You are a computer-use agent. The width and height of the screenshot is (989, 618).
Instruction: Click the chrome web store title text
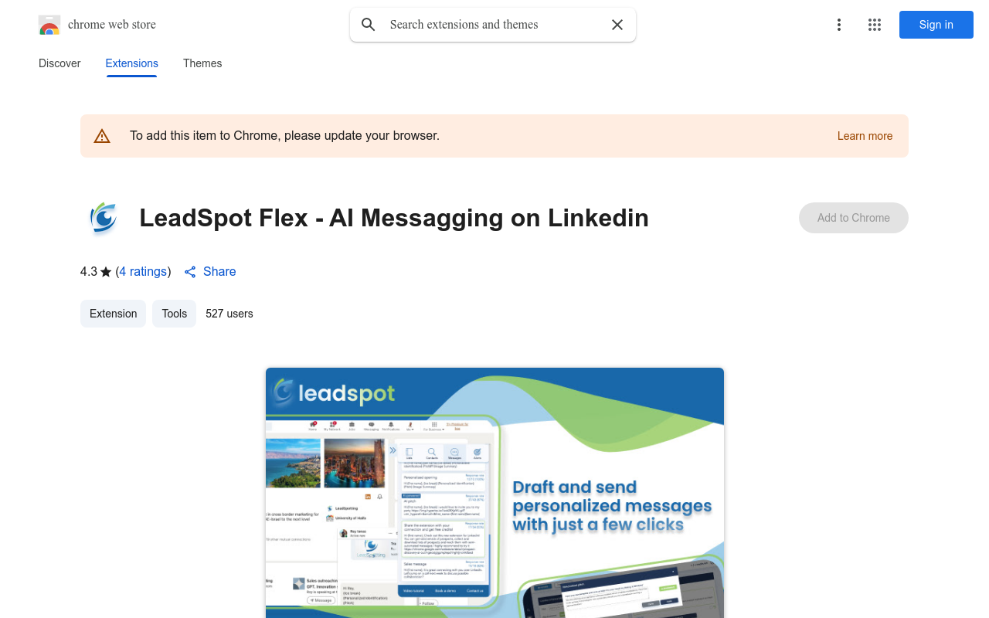[112, 25]
